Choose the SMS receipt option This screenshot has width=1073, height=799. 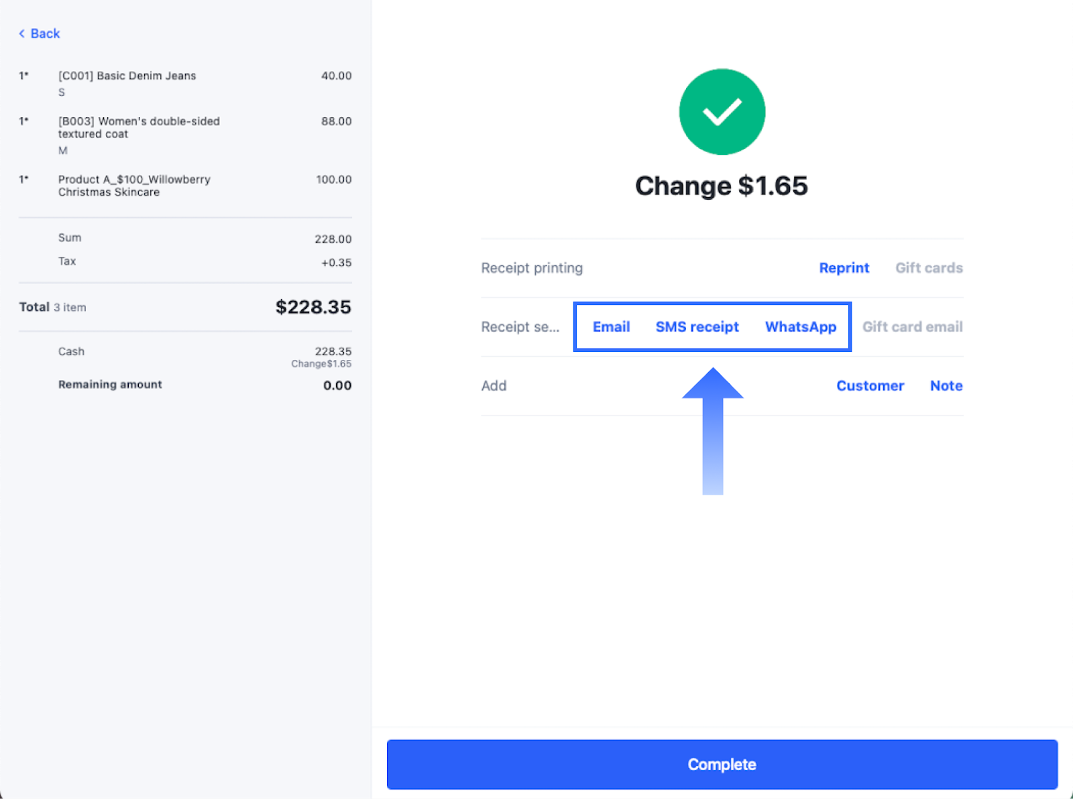point(697,327)
